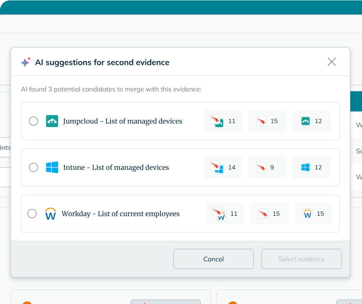Choose the Workday current employees radio button
This screenshot has height=304, width=362.
32,214
